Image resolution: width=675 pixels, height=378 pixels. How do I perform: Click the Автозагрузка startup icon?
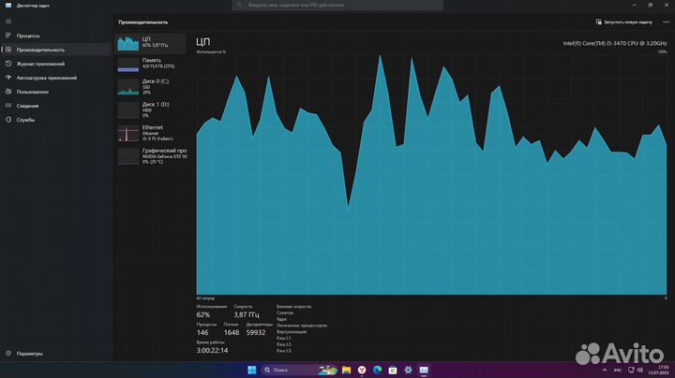[8, 78]
